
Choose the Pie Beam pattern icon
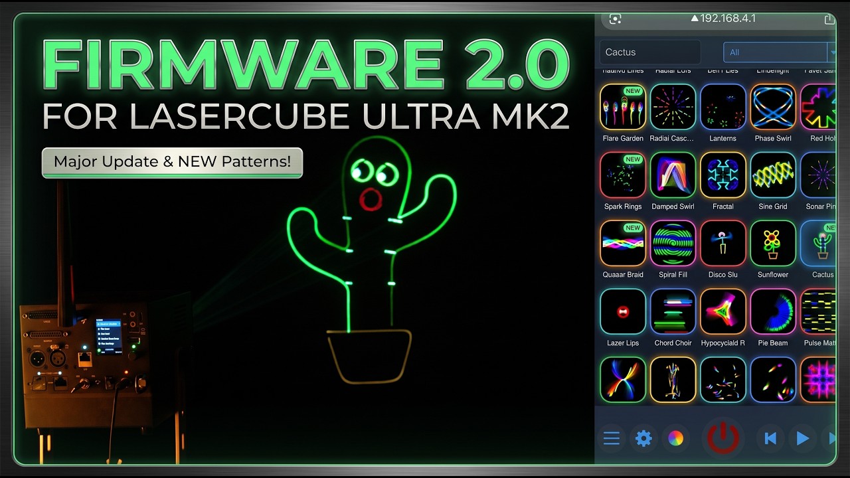[773, 311]
